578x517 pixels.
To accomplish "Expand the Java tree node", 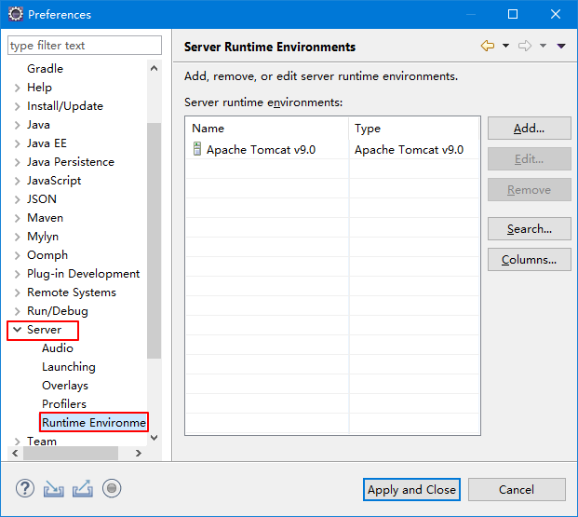I will [x=17, y=125].
